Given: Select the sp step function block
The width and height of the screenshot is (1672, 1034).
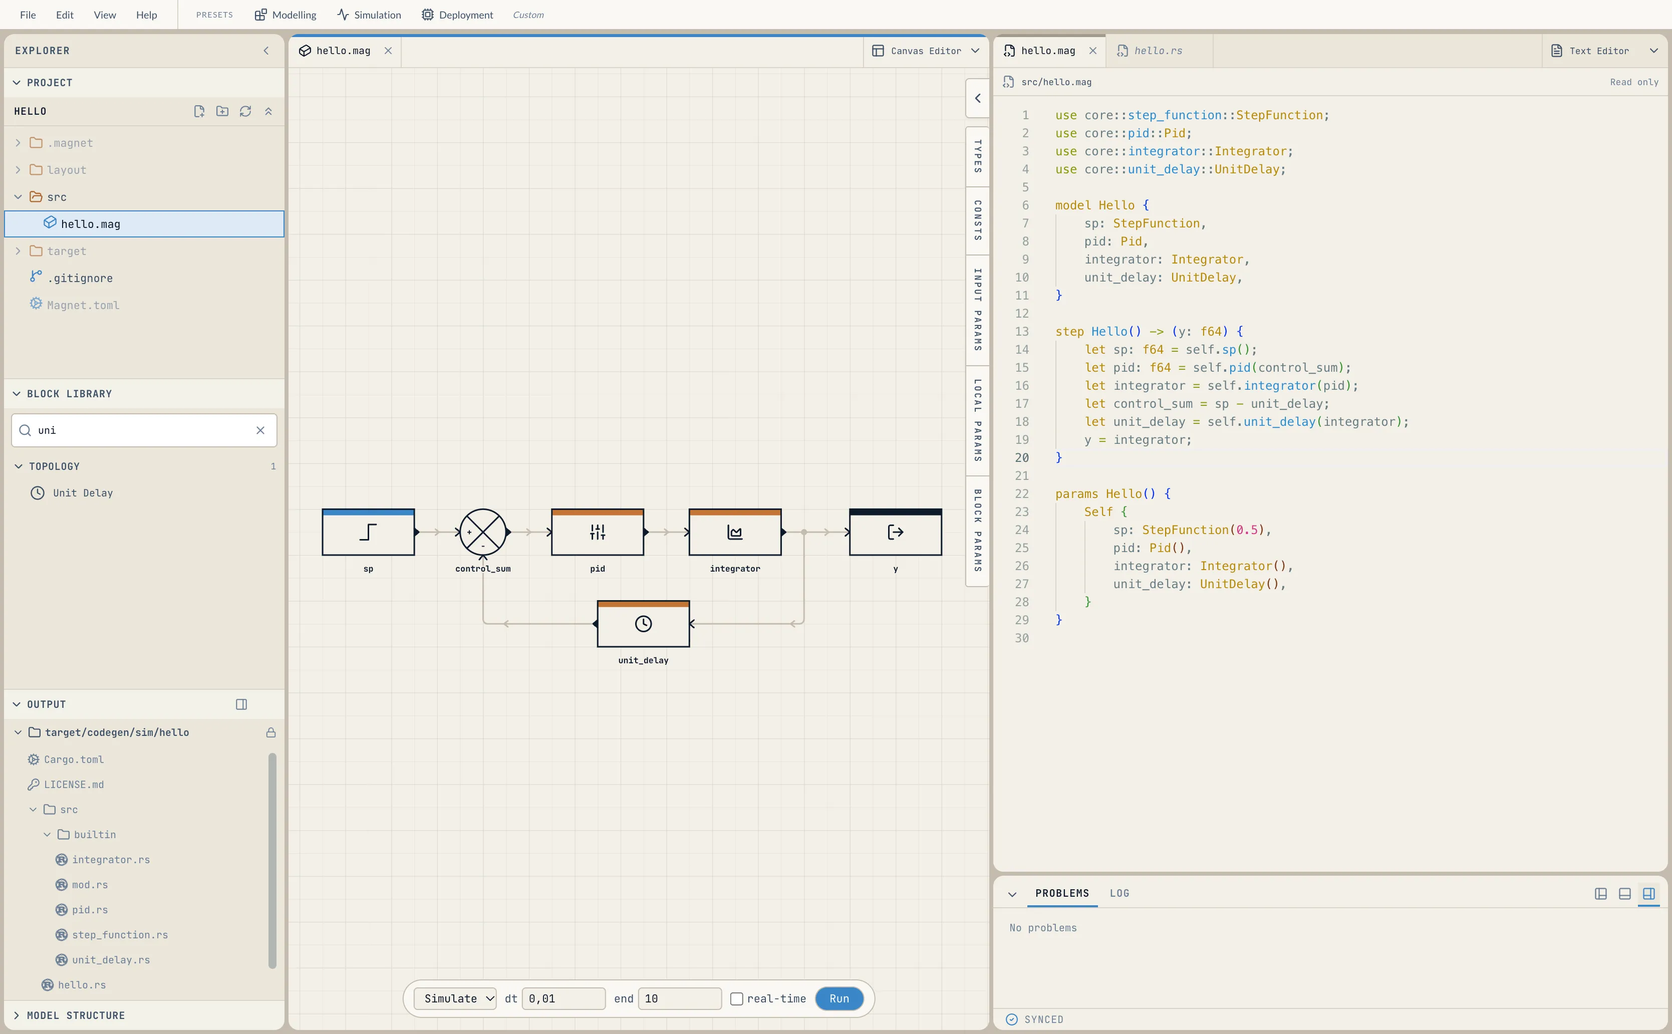Looking at the screenshot, I should 369,532.
